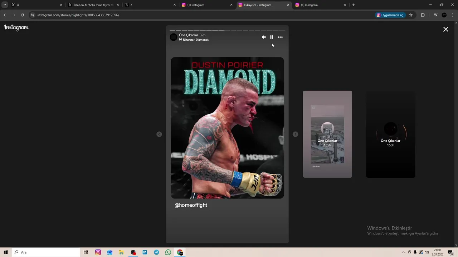The width and height of the screenshot is (458, 257).
Task: Mute the story audio
Action: coord(264,37)
